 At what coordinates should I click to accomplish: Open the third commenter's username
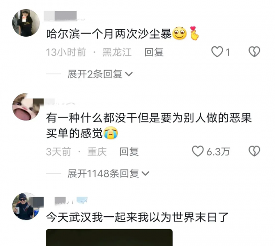[x=71, y=201]
